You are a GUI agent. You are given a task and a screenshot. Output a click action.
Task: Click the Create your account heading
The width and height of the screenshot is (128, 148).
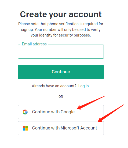(61, 15)
